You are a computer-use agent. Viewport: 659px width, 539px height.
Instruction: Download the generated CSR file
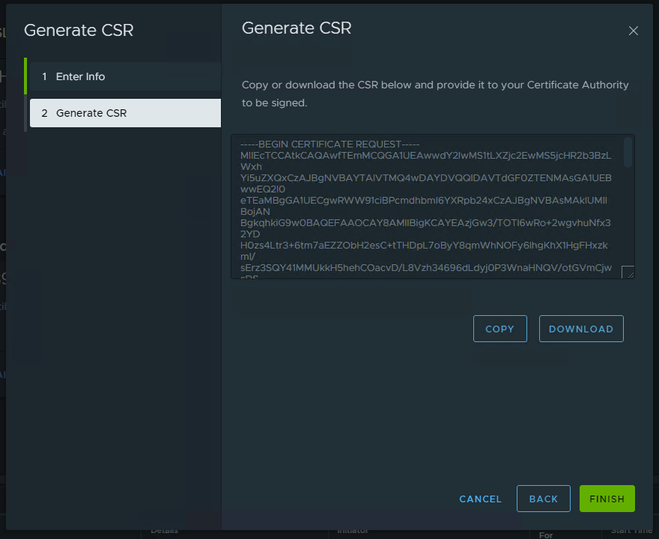[580, 329]
